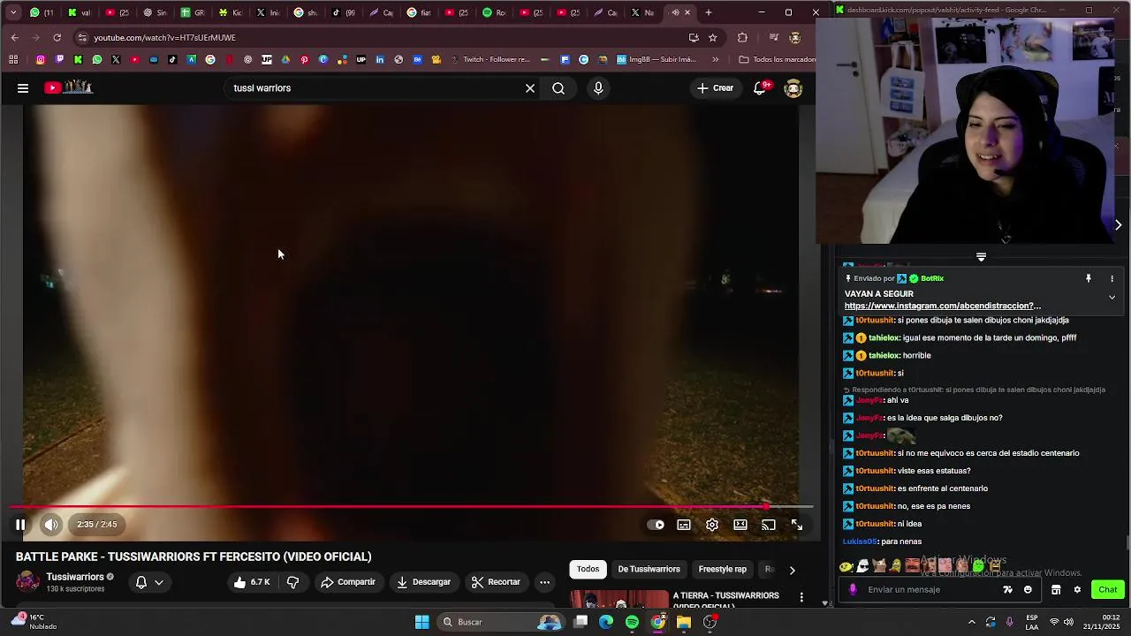Run search with the magnifier button
Image resolution: width=1131 pixels, height=636 pixels.
(x=558, y=88)
